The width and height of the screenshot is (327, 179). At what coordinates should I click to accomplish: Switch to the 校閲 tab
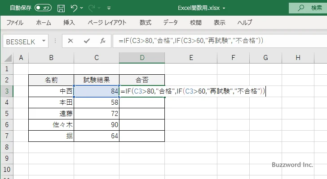point(196,22)
